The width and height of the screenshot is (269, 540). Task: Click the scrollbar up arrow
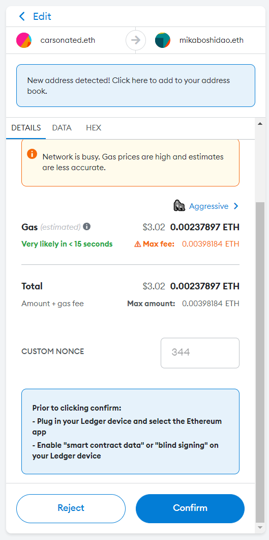pyautogui.click(x=260, y=123)
